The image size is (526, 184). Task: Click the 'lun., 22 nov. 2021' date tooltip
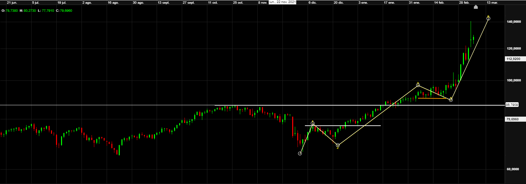(282, 2)
